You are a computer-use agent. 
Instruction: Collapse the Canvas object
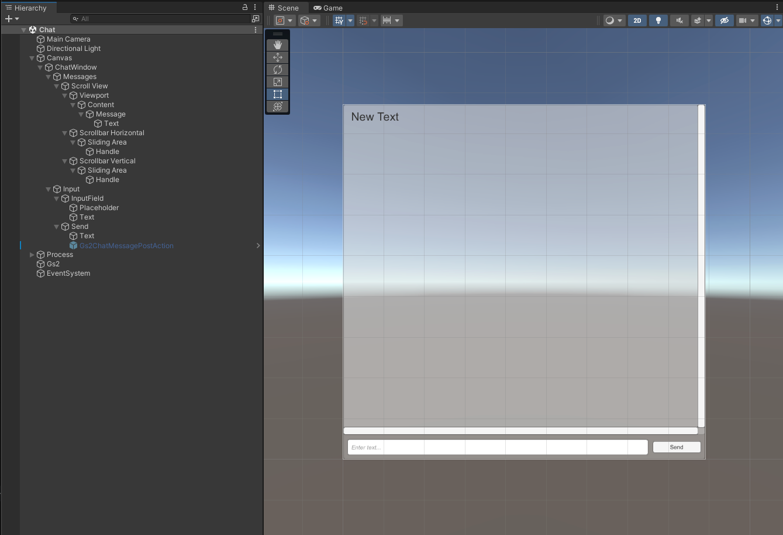32,58
